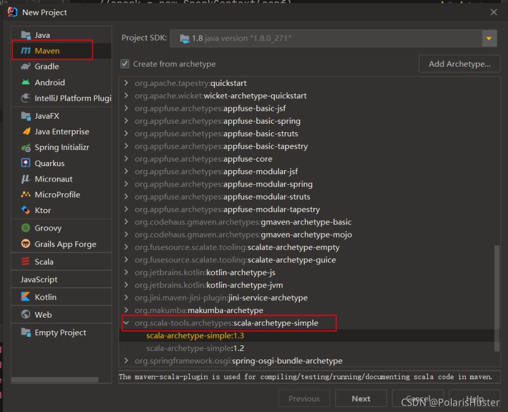Click the Help button
508x412 pixels.
474,398
